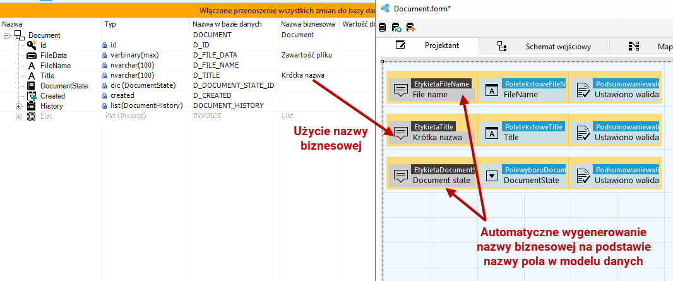This screenshot has height=281, width=673.
Task: Click the Nazwa biznesowa column header
Action: (309, 24)
